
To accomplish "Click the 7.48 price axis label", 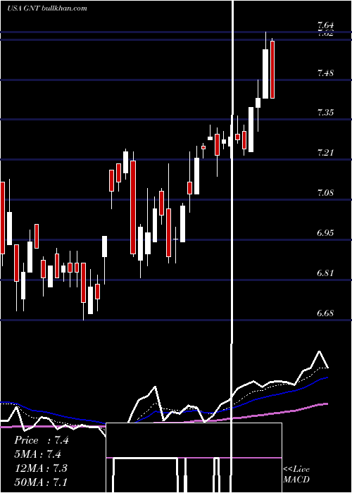I will pos(325,73).
